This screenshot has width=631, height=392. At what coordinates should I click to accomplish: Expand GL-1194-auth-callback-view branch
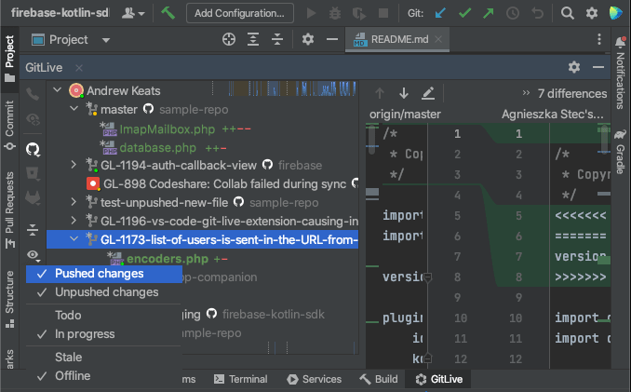click(74, 165)
